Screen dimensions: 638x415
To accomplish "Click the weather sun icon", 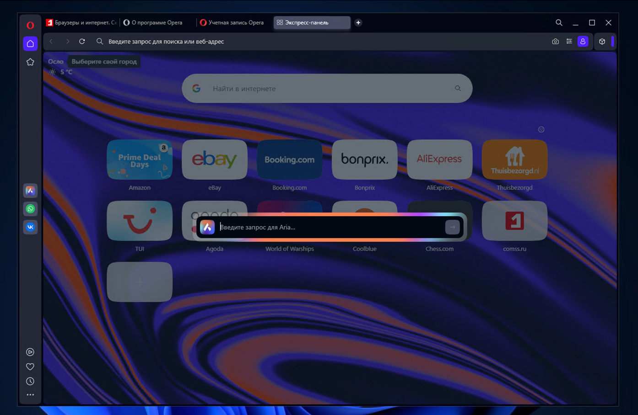I will coord(52,72).
